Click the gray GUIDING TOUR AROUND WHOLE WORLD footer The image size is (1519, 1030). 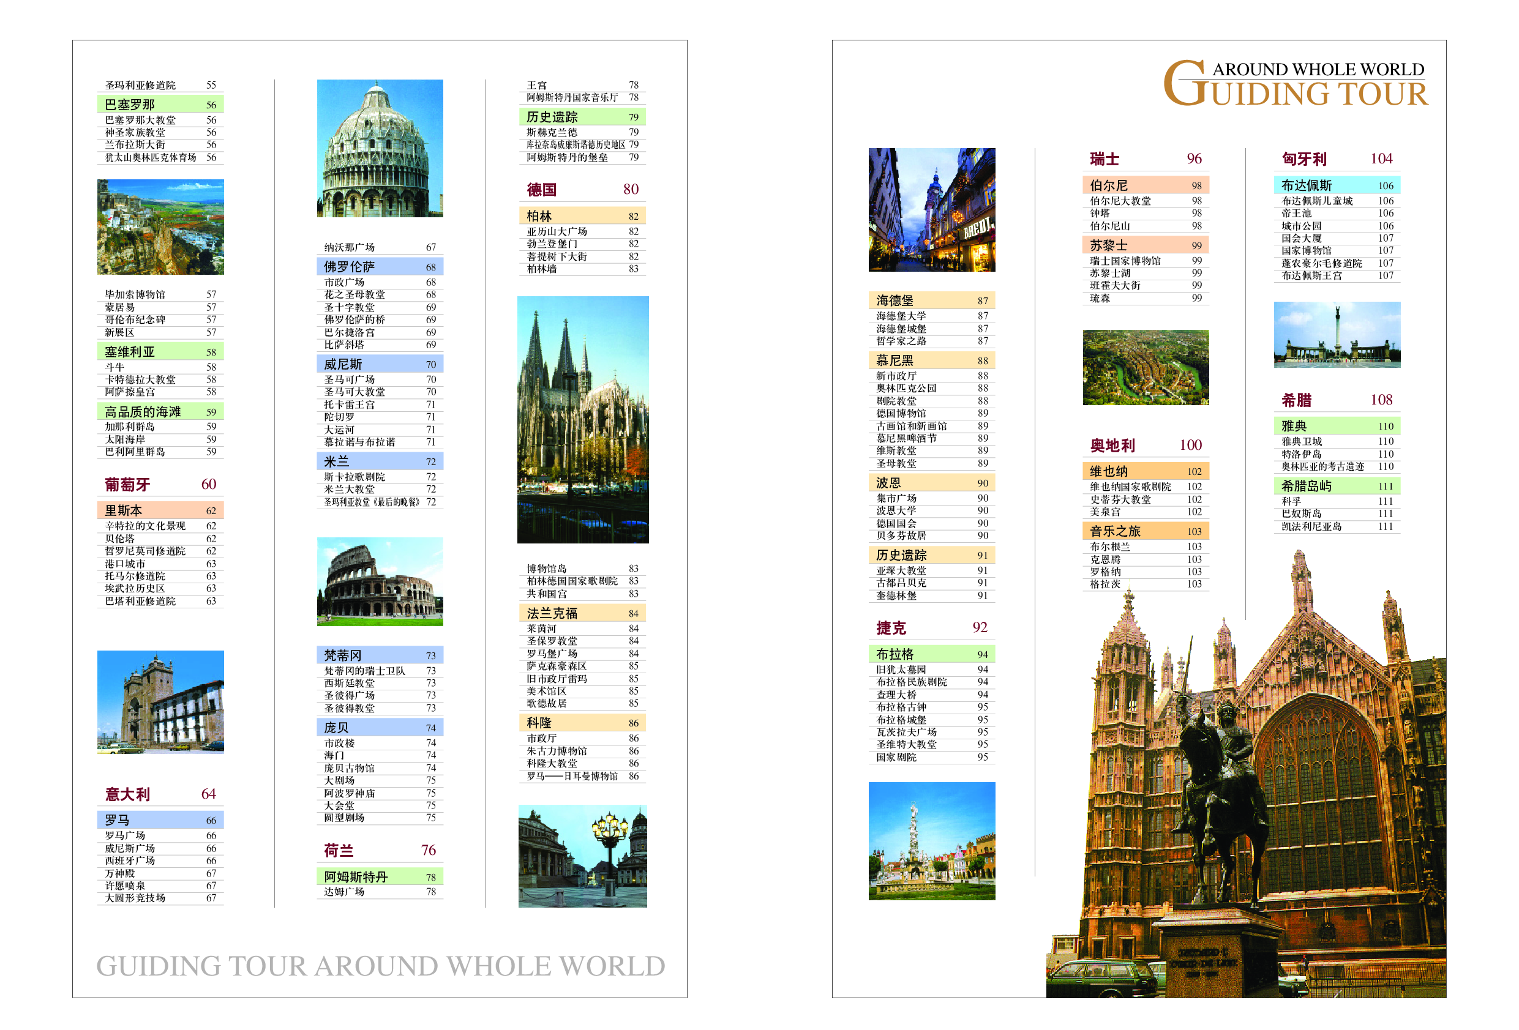point(380,966)
